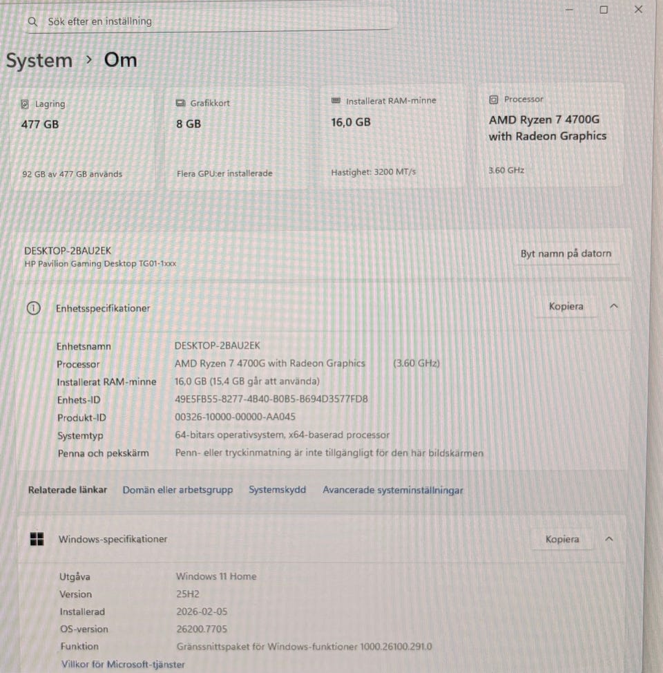Select OS-version 26200.7705
This screenshot has height=673, width=663.
pos(202,629)
